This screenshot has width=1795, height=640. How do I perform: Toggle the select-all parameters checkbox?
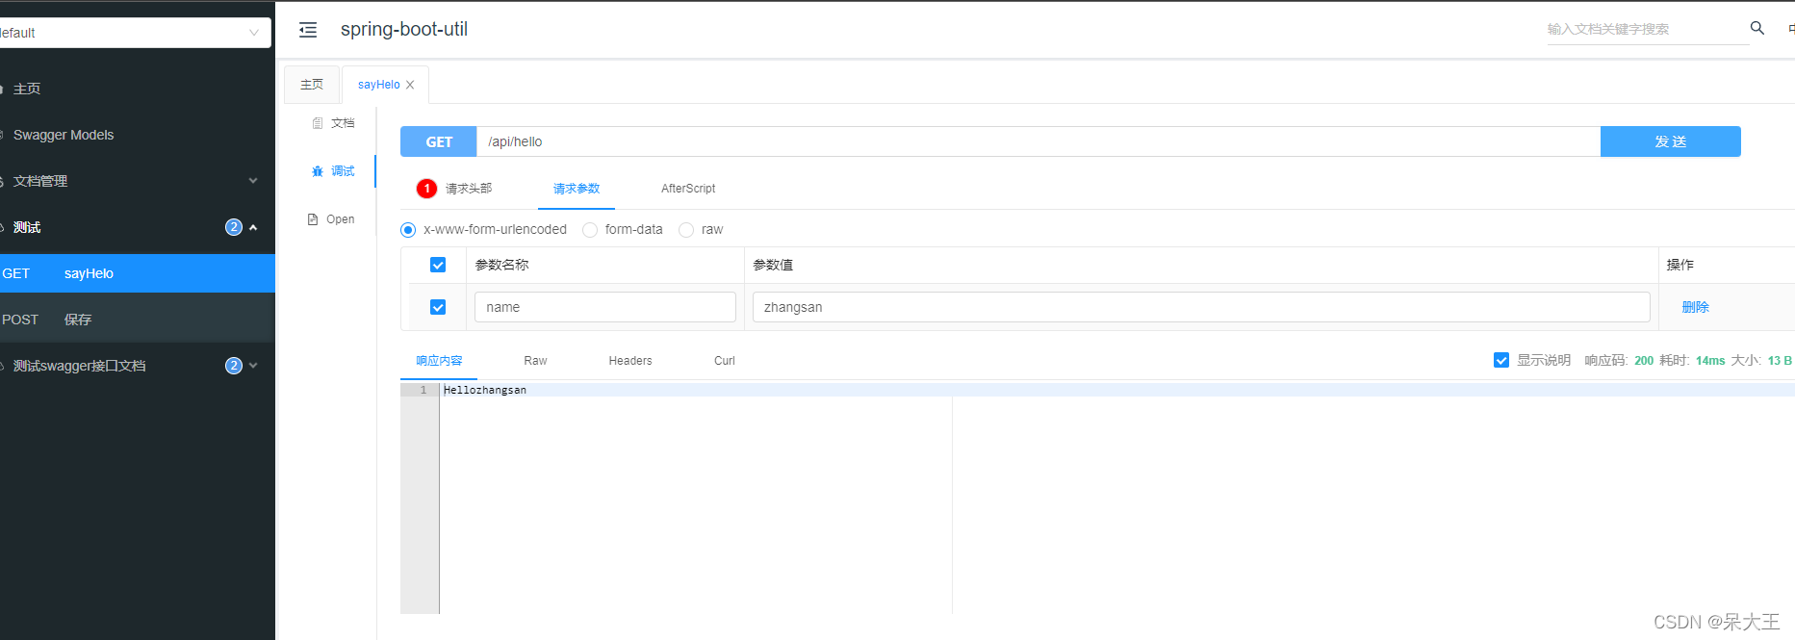[438, 265]
